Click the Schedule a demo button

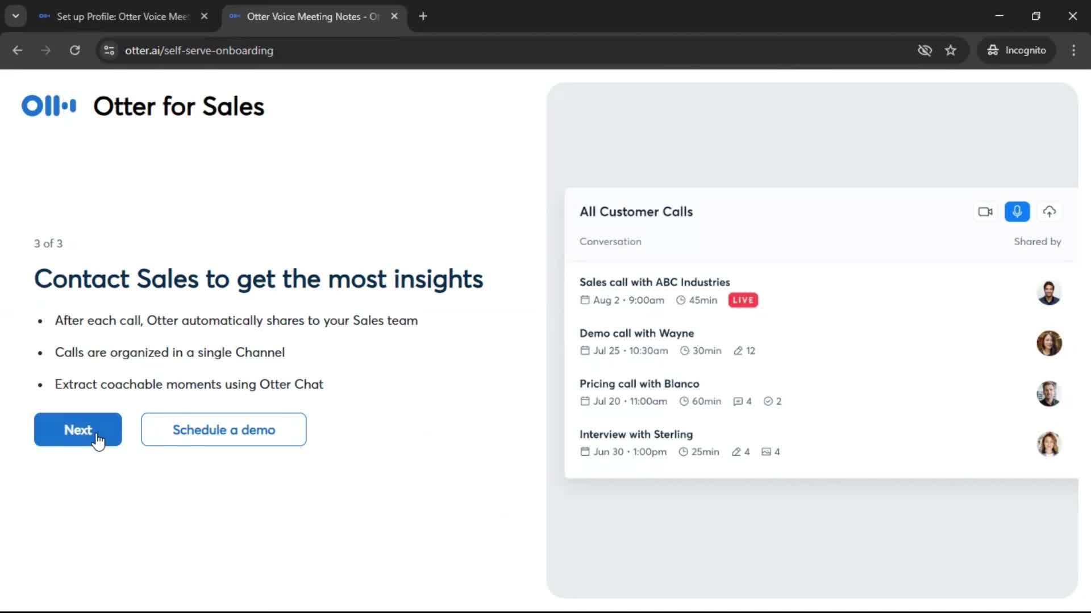pyautogui.click(x=224, y=430)
